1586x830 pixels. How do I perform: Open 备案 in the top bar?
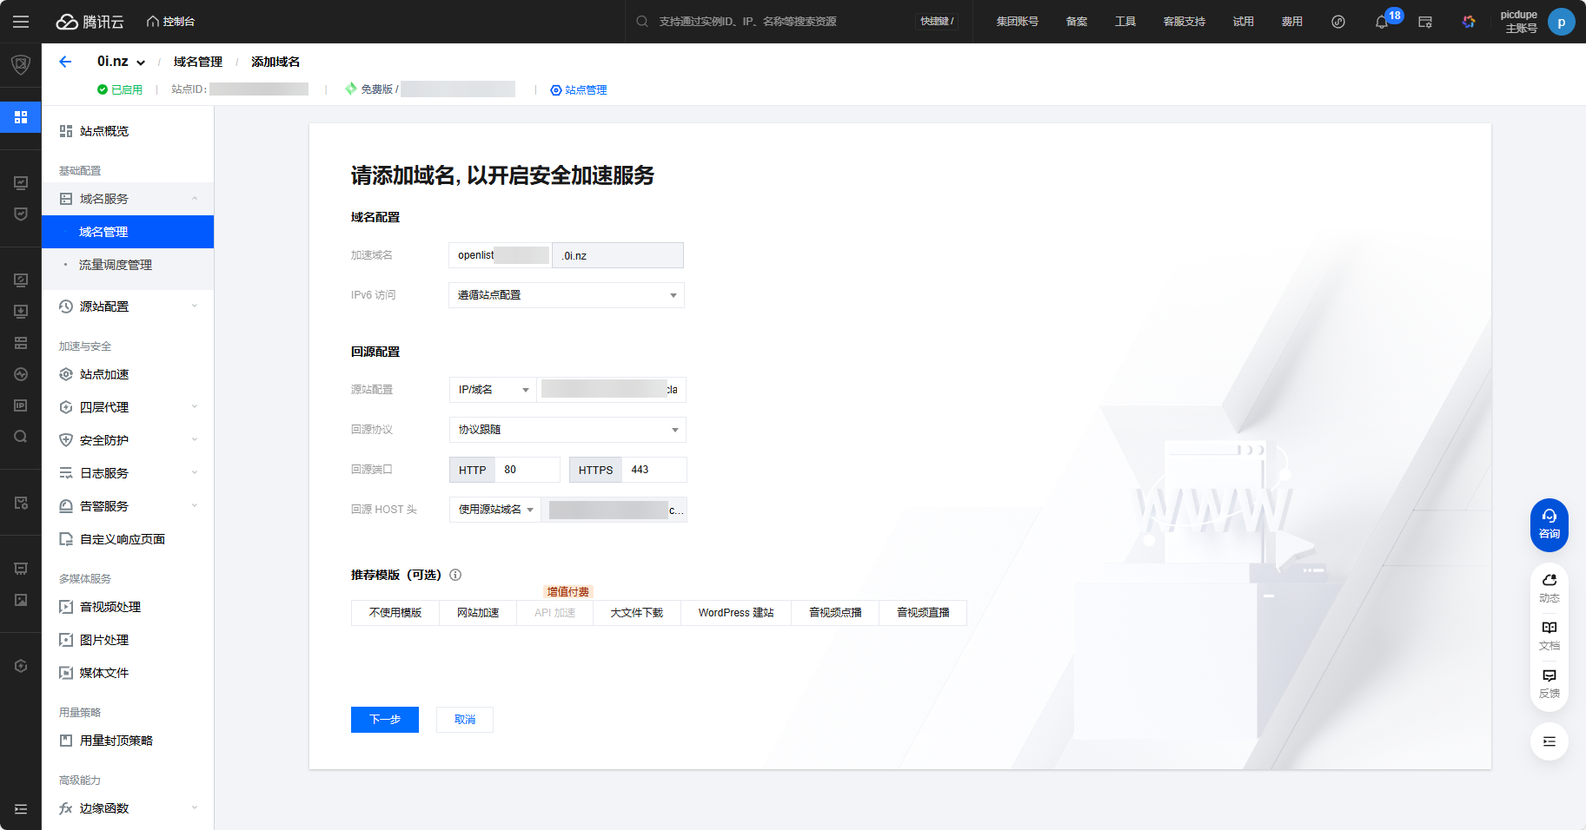(x=1077, y=22)
